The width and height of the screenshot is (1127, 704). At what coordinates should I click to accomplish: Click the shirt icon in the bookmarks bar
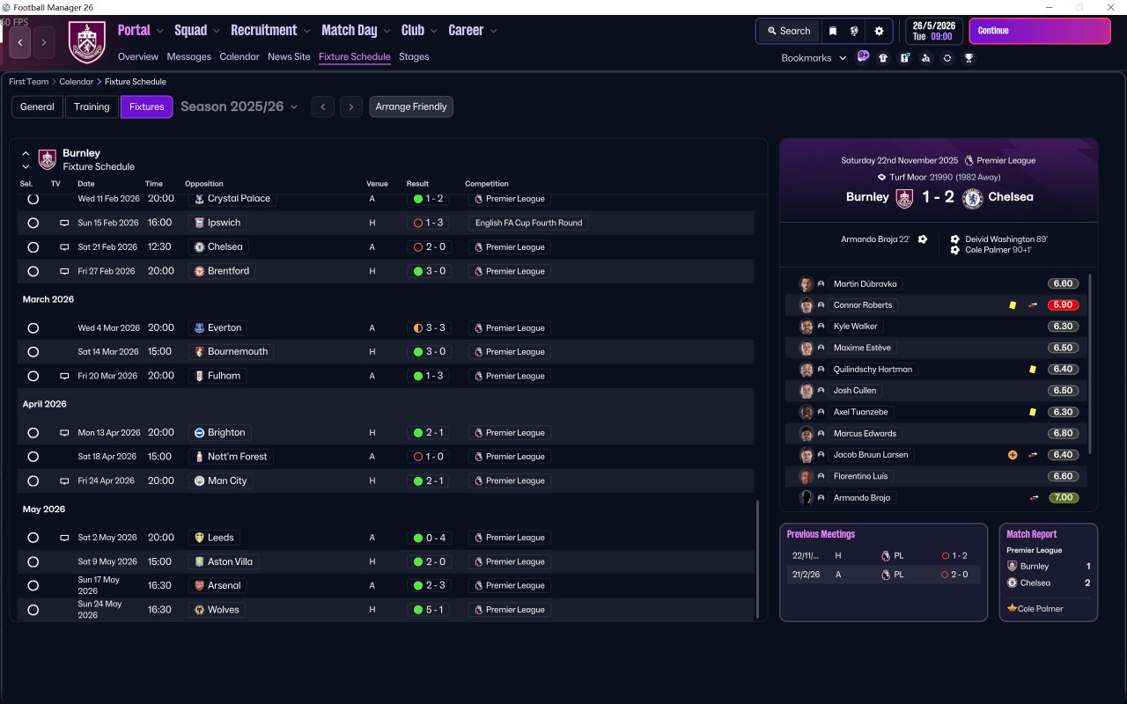pos(883,58)
